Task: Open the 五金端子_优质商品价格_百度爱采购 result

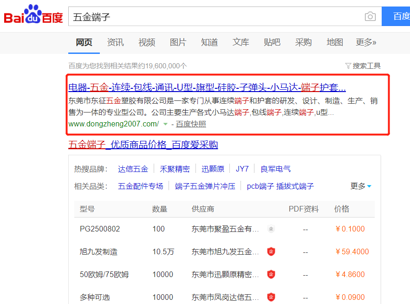Action: [x=143, y=145]
